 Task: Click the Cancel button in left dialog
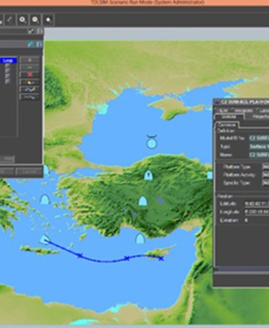point(29,171)
